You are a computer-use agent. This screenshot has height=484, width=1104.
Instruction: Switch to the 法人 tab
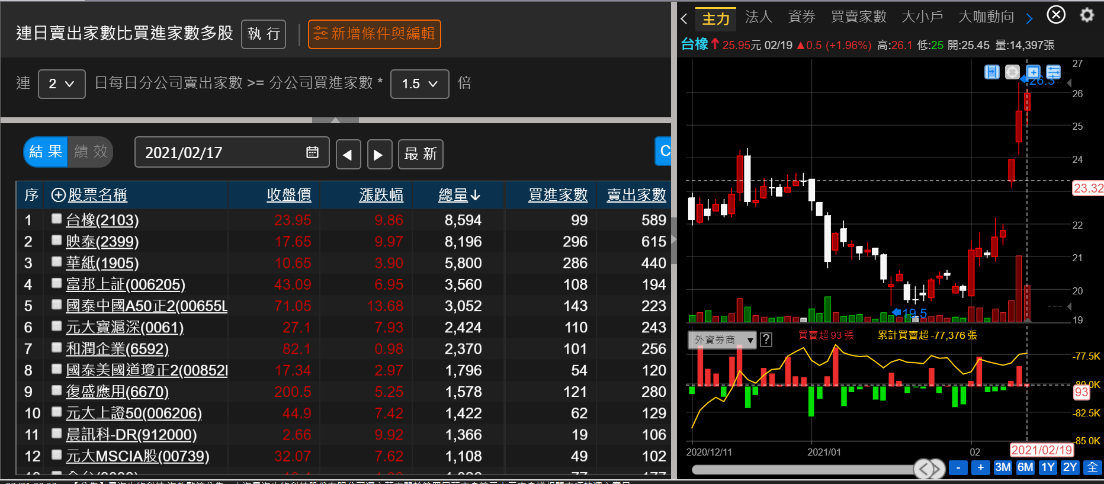[758, 17]
